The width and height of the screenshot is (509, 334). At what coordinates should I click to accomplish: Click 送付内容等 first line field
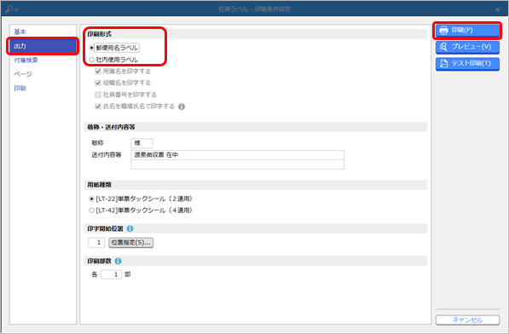pos(237,155)
